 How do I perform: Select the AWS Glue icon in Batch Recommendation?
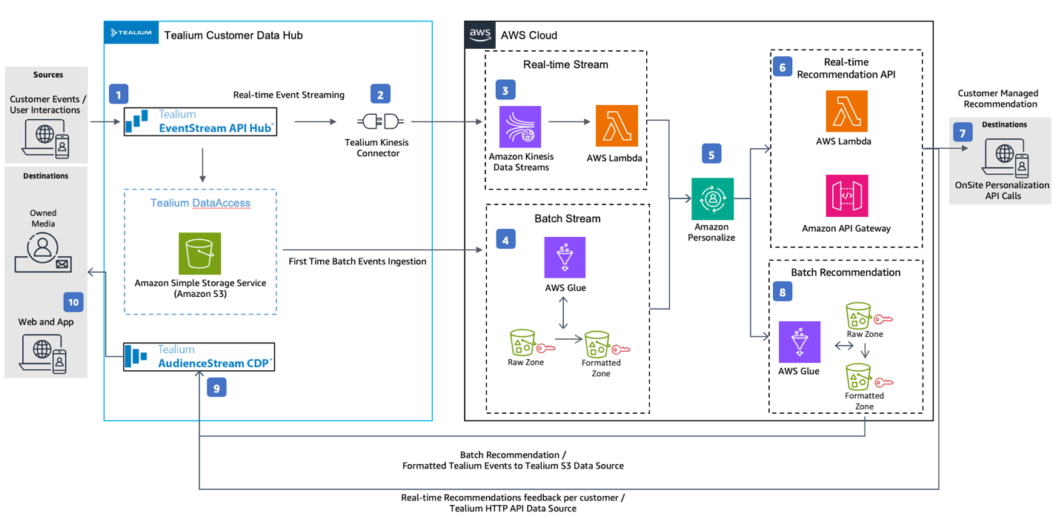(800, 342)
